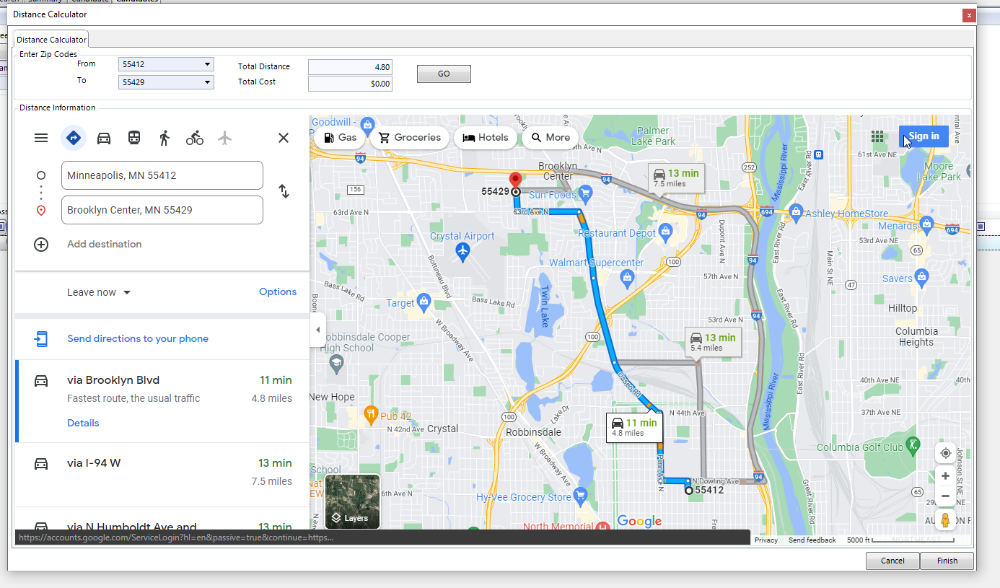Click the Minneapolis, MN 55412 origin field
The height and width of the screenshot is (588, 1000).
tap(162, 175)
